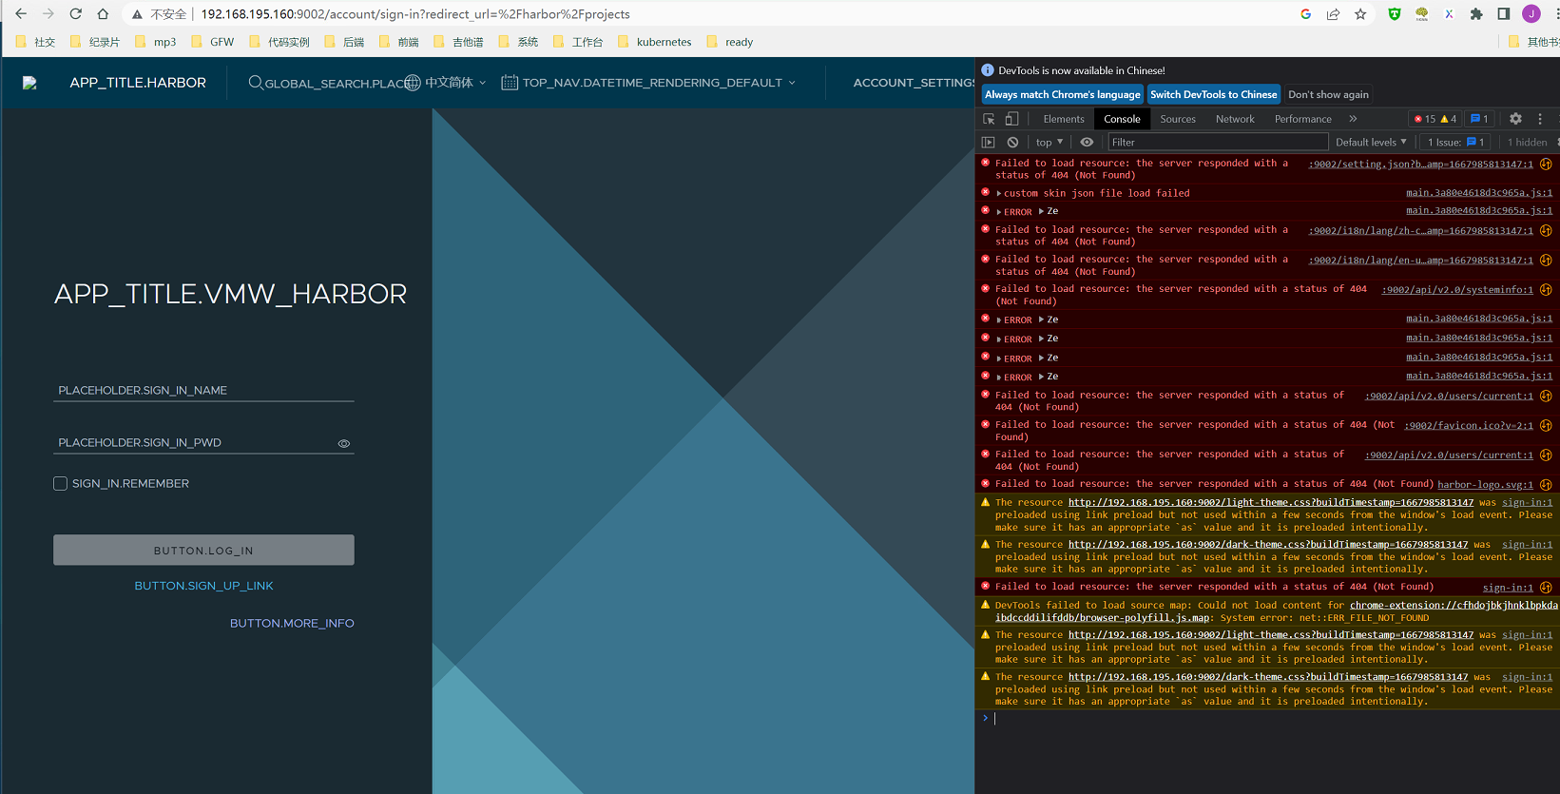1560x794 pixels.
Task: Switch to Elements tab in DevTools
Action: [x=1063, y=119]
